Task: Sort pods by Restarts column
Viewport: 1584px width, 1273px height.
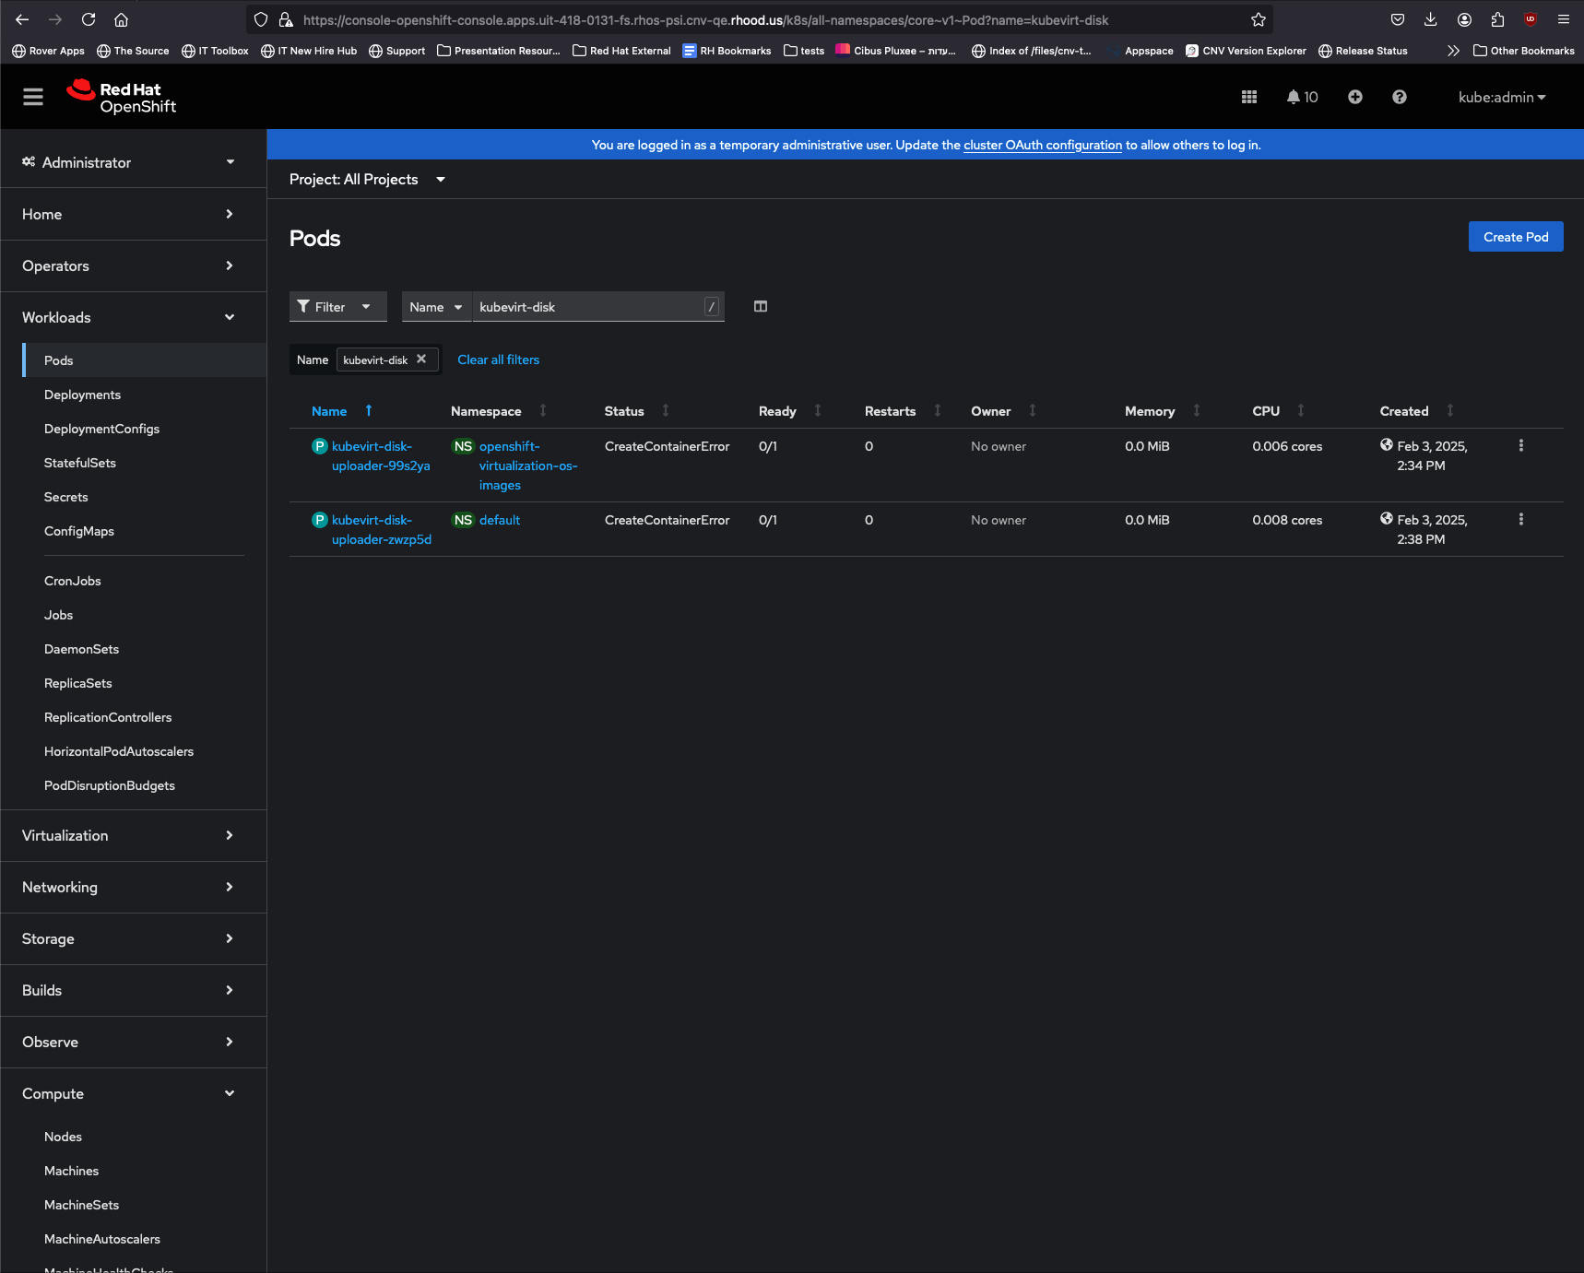Action: tap(890, 411)
